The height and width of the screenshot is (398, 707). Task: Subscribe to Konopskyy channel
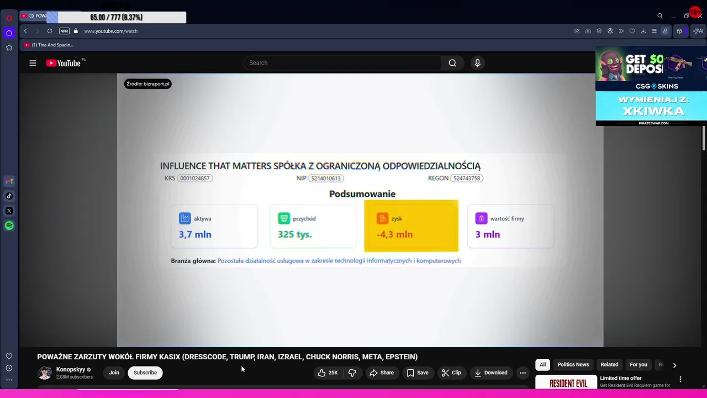[x=145, y=373]
